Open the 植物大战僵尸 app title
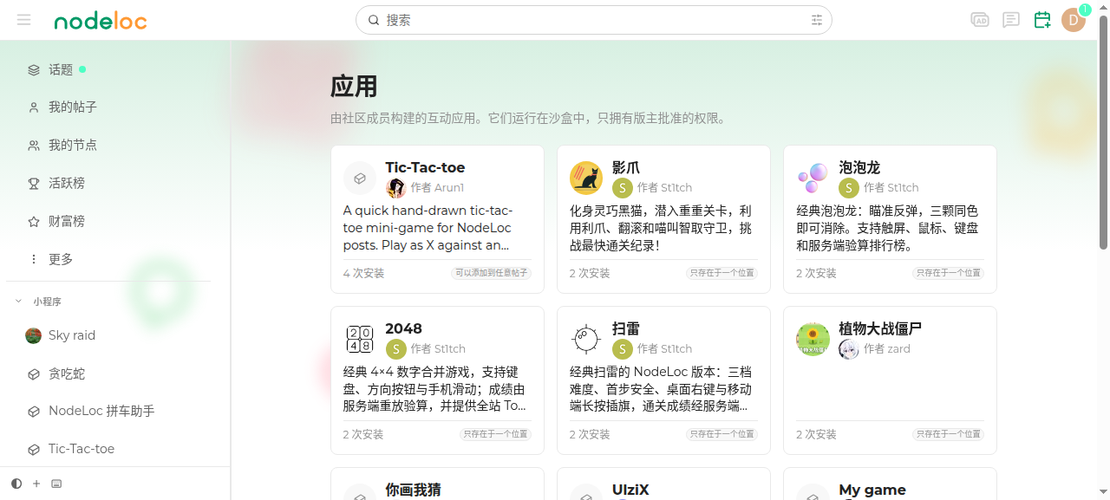Screen dimensions: 1110x500 coord(880,328)
